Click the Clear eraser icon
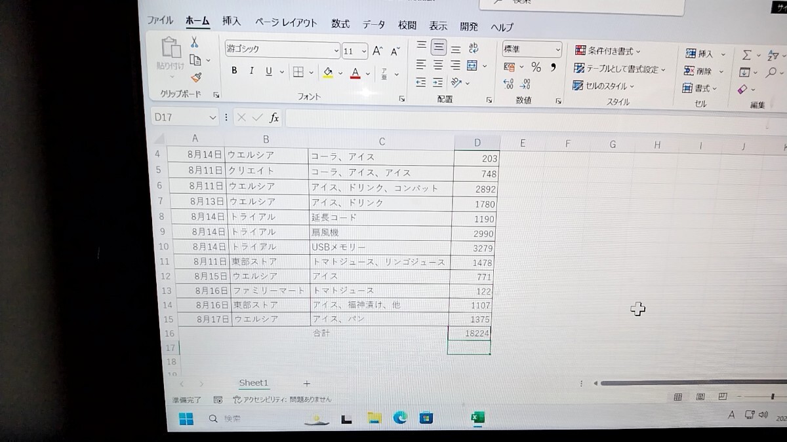Image resolution: width=787 pixels, height=442 pixels. point(742,89)
